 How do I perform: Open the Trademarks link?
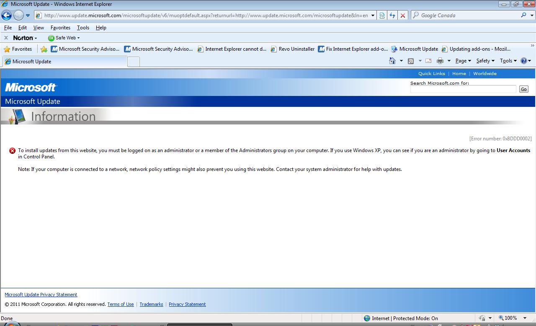[x=151, y=304]
